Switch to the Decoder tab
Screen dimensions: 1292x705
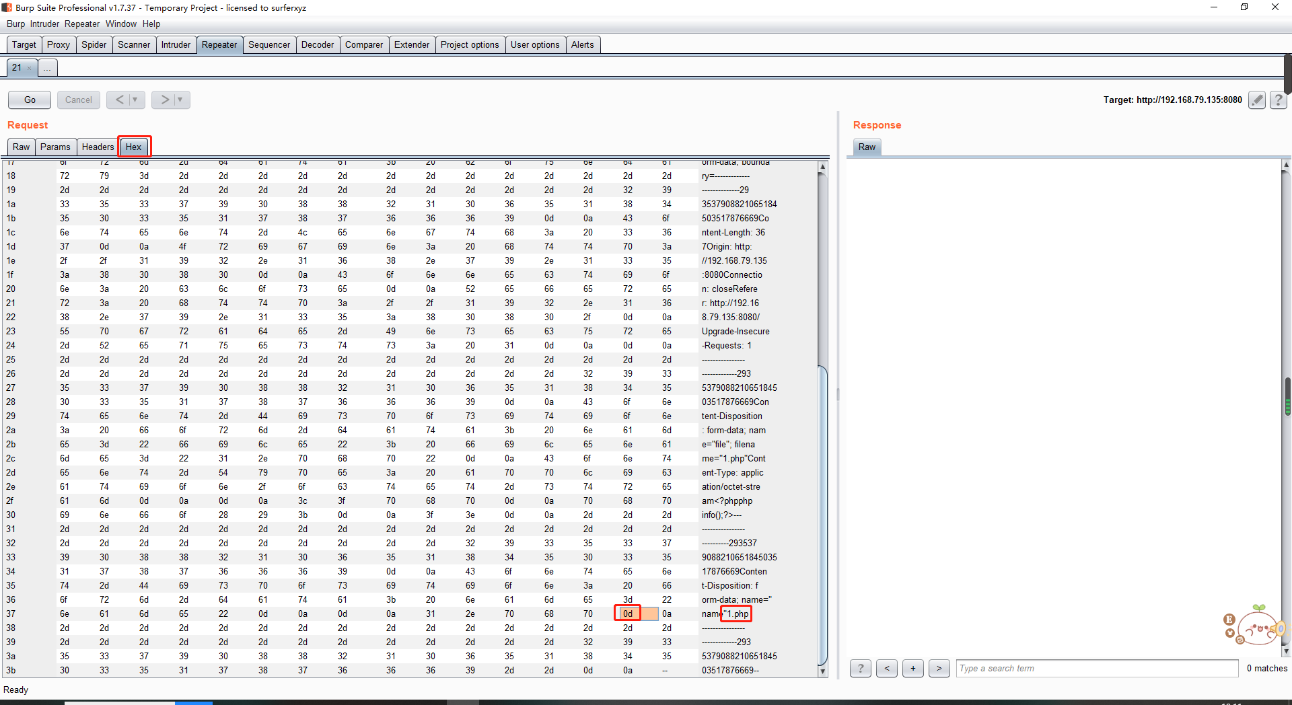point(318,44)
